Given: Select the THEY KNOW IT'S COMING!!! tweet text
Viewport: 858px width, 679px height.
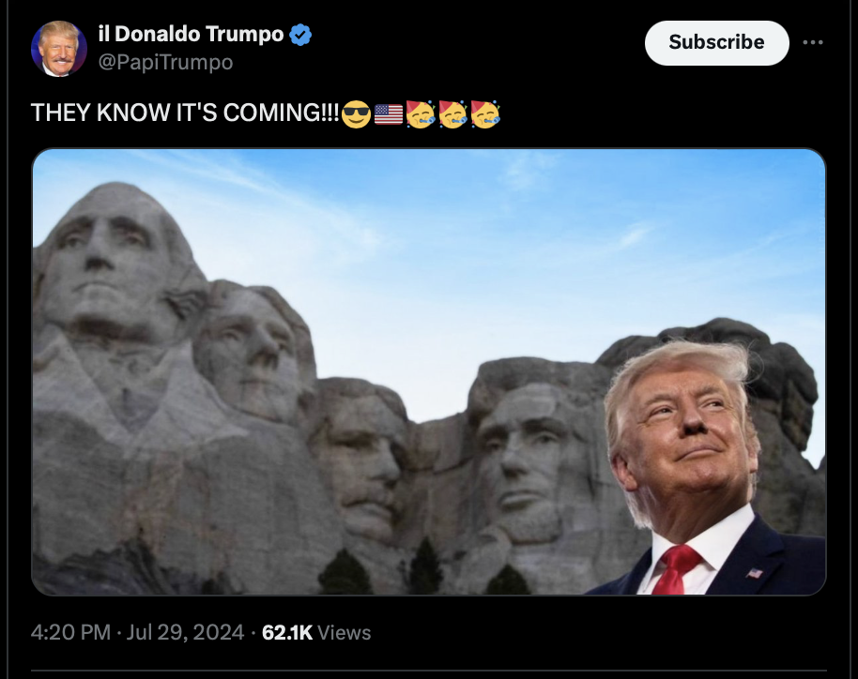Looking at the screenshot, I should (185, 113).
